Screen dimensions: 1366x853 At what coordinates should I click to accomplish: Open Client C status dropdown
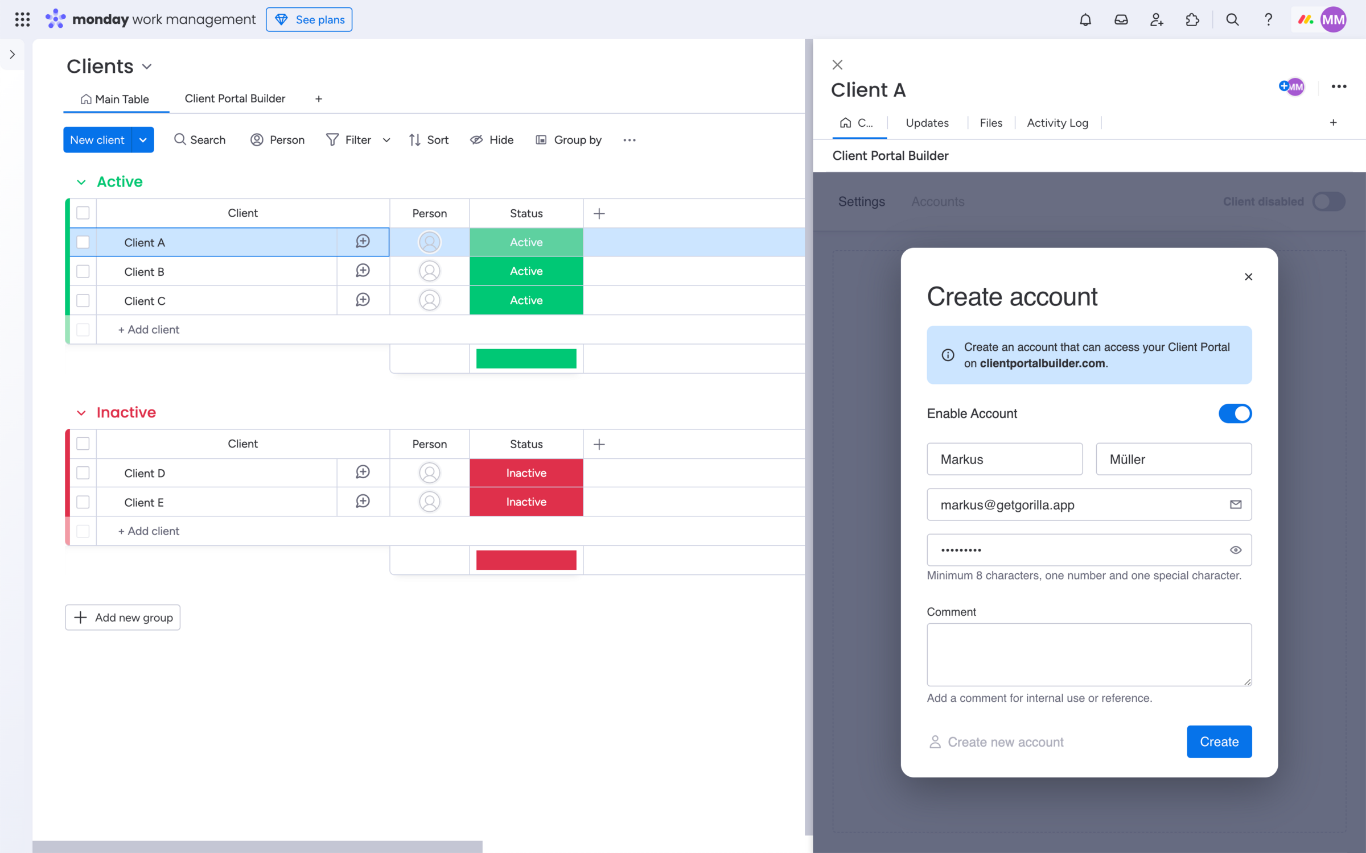tap(526, 300)
